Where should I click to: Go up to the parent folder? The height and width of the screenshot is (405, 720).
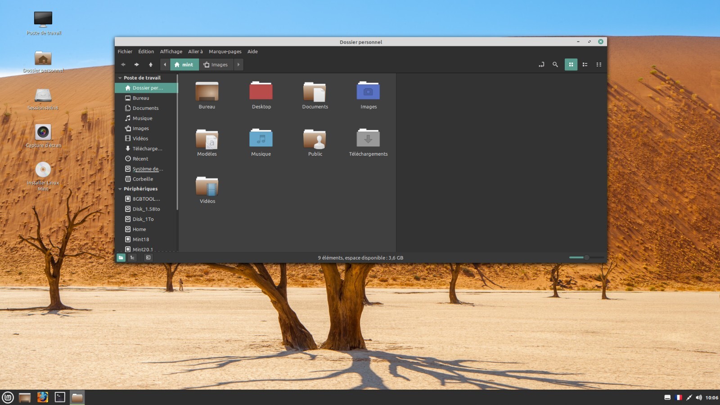151,64
